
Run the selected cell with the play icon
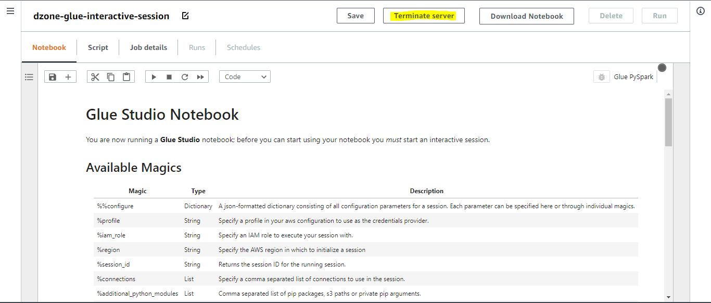[154, 77]
